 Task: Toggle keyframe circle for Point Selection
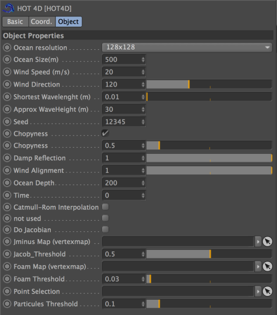point(7,291)
